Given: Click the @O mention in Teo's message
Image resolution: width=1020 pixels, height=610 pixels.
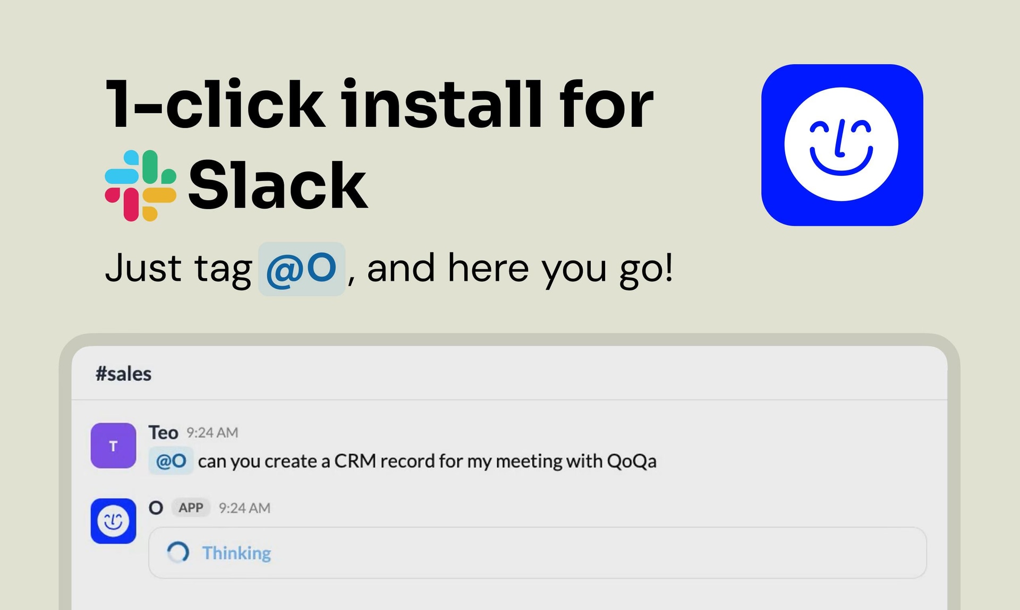Looking at the screenshot, I should [171, 461].
